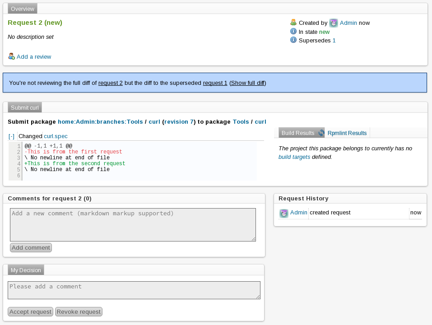This screenshot has height=325, width=432.
Task: Switch to the Rpmlint Results tab
Action: 347,133
